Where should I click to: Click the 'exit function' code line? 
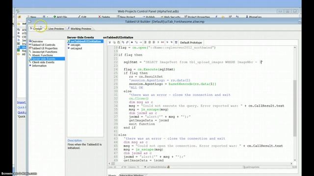(x=142, y=124)
